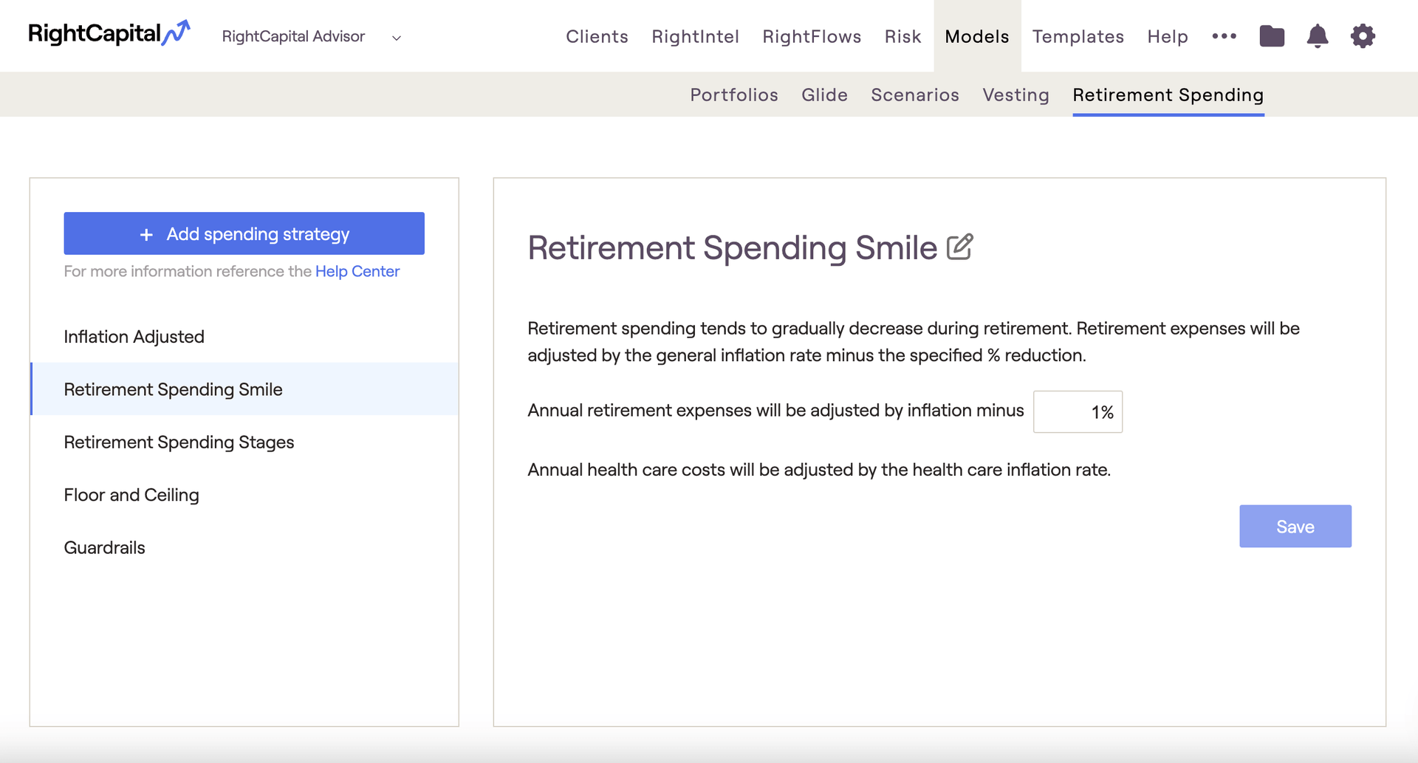
Task: Select the Models menu
Action: tap(977, 36)
